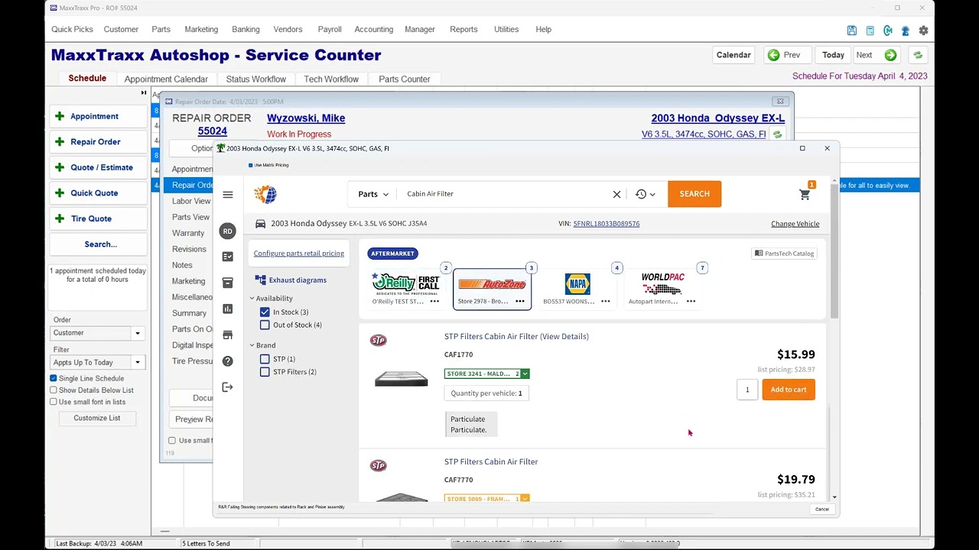This screenshot has width=979, height=550.
Task: Click the Change Vehicle link
Action: [795, 224]
